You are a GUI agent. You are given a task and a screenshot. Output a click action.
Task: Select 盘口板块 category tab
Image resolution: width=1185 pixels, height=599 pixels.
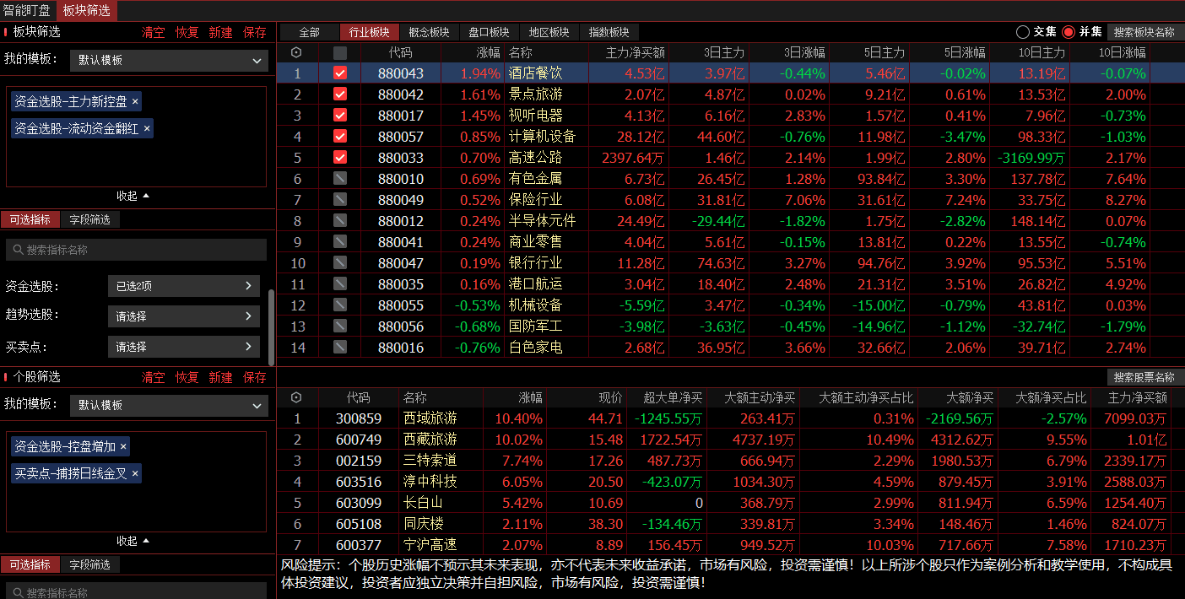(x=489, y=32)
